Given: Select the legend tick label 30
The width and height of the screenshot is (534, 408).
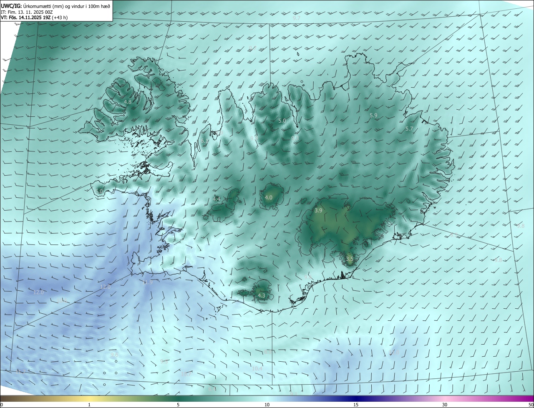Looking at the screenshot, I should pyautogui.click(x=445, y=405).
